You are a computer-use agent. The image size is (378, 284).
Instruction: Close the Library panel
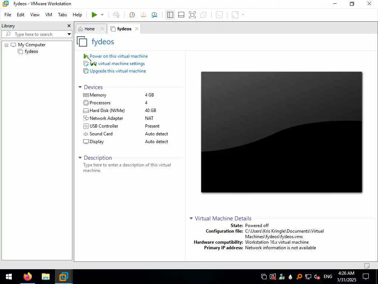pos(69,26)
